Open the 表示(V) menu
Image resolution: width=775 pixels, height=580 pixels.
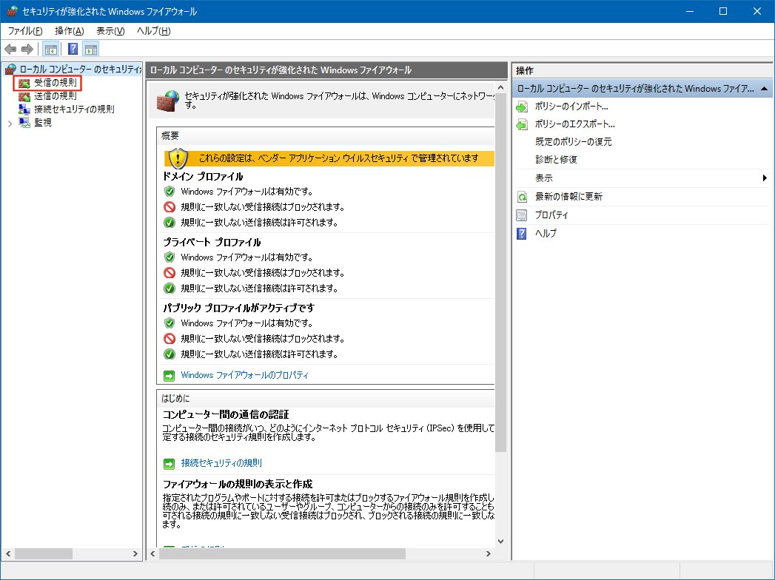[110, 30]
